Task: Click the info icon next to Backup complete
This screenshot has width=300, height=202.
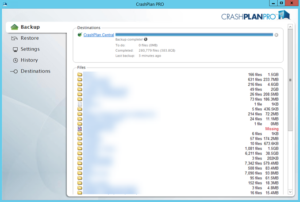Action: pos(146,39)
